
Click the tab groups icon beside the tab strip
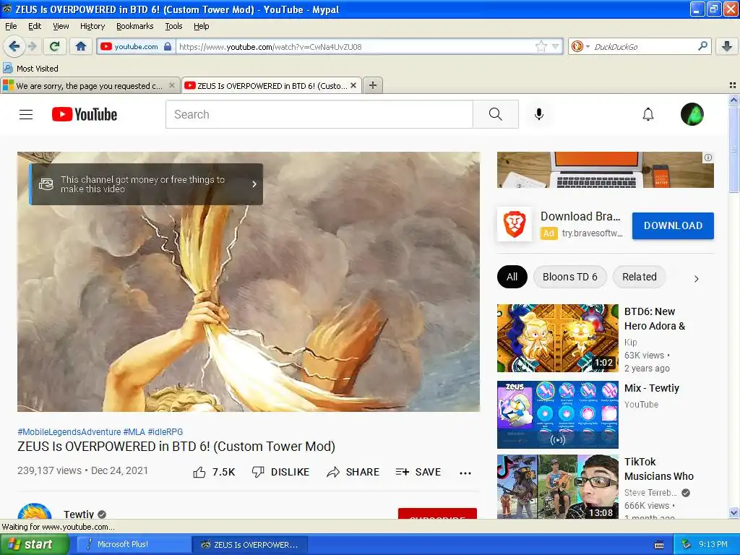(x=733, y=85)
